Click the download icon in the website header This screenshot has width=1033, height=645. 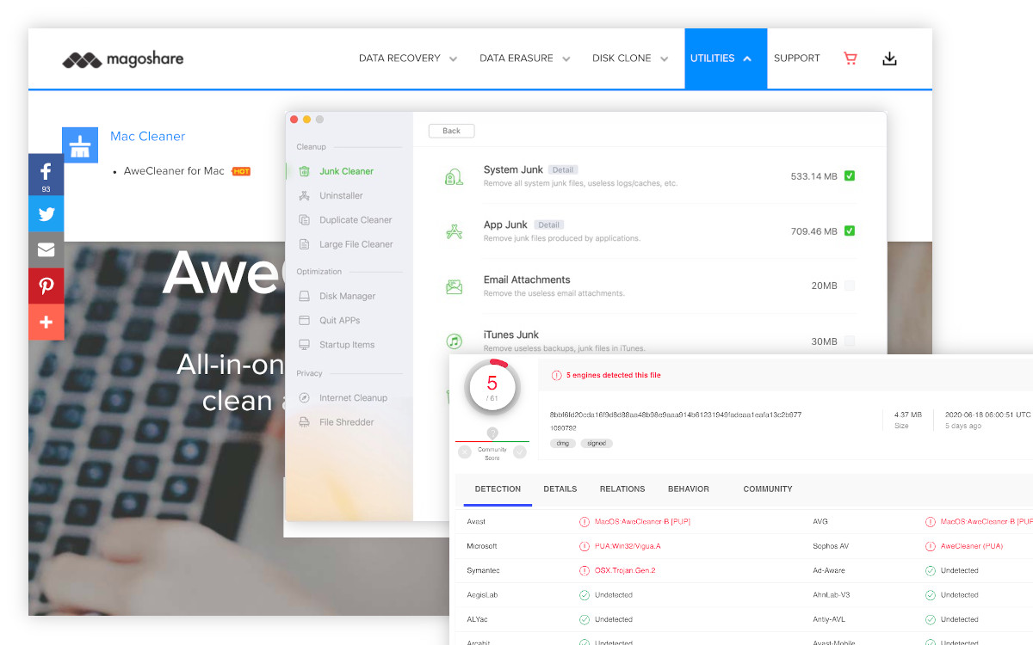point(890,58)
